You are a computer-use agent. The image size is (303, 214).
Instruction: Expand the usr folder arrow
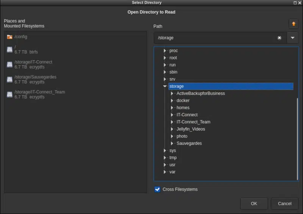click(165, 165)
